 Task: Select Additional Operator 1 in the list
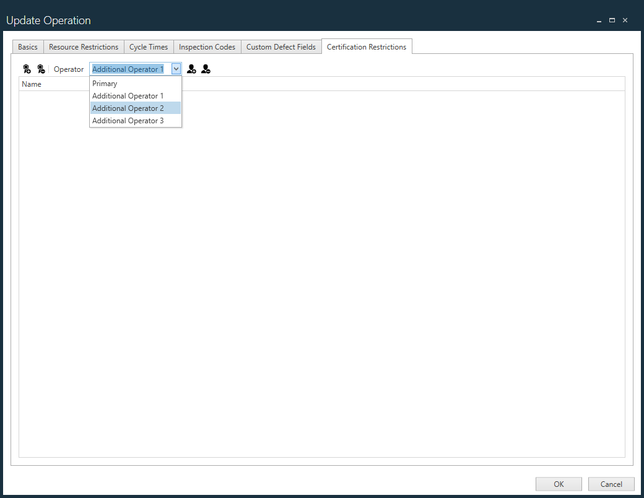128,96
